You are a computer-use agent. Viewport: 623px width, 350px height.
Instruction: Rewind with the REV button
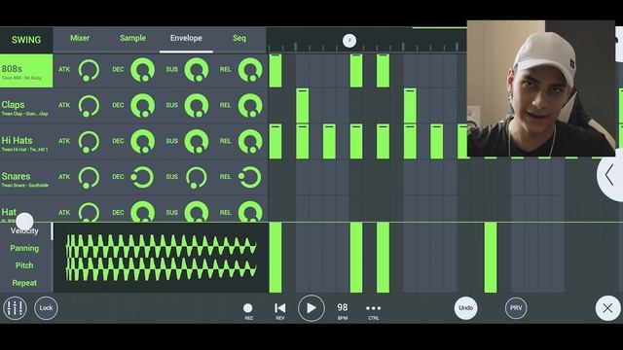[280, 311]
